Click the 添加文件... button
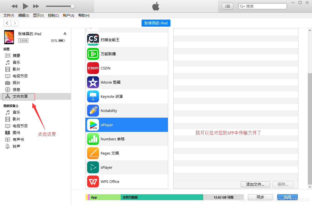312x205 pixels. coord(255,184)
